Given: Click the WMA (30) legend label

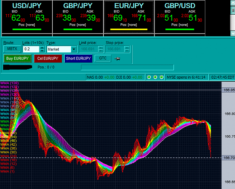Looking at the screenshot, I should [8, 152].
